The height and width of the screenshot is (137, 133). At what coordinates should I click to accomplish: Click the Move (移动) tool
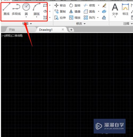click(x=60, y=5)
